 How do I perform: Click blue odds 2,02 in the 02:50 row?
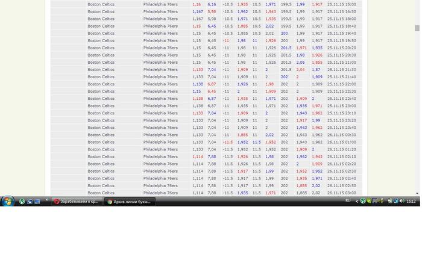[x=316, y=186]
